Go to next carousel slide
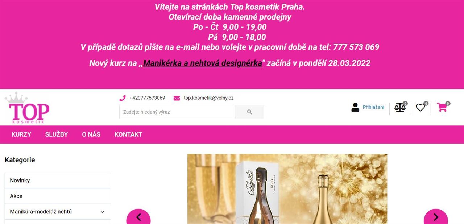The width and height of the screenshot is (464, 224). point(436,217)
